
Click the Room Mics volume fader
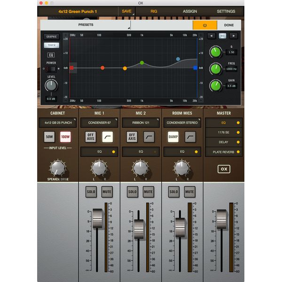tap(180, 227)
